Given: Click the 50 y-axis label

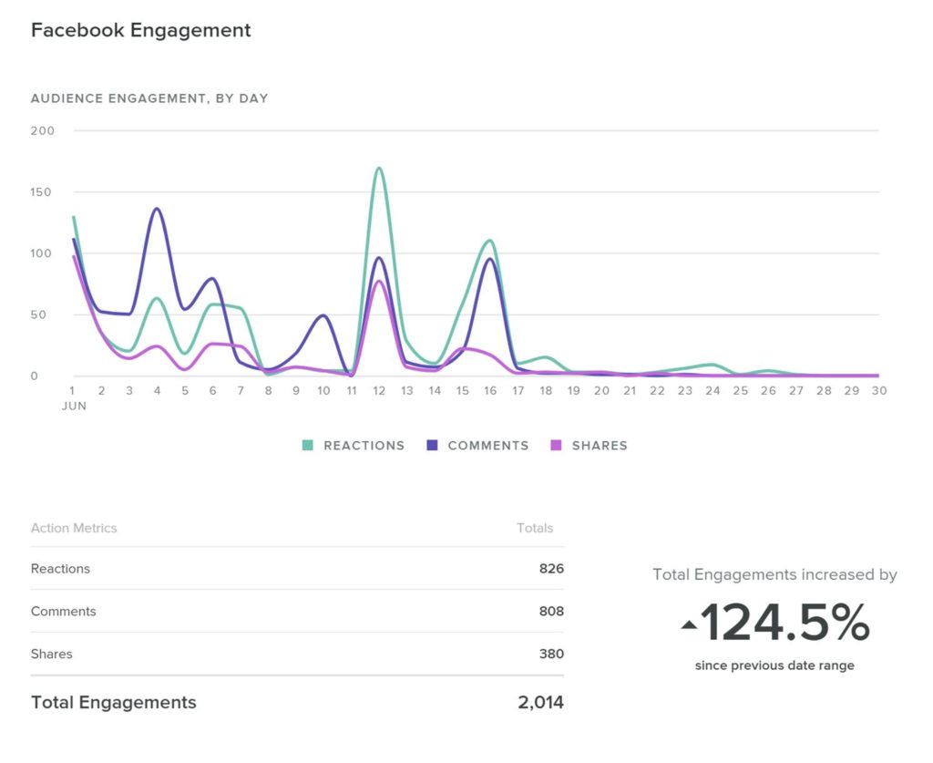Looking at the screenshot, I should click(x=38, y=314).
